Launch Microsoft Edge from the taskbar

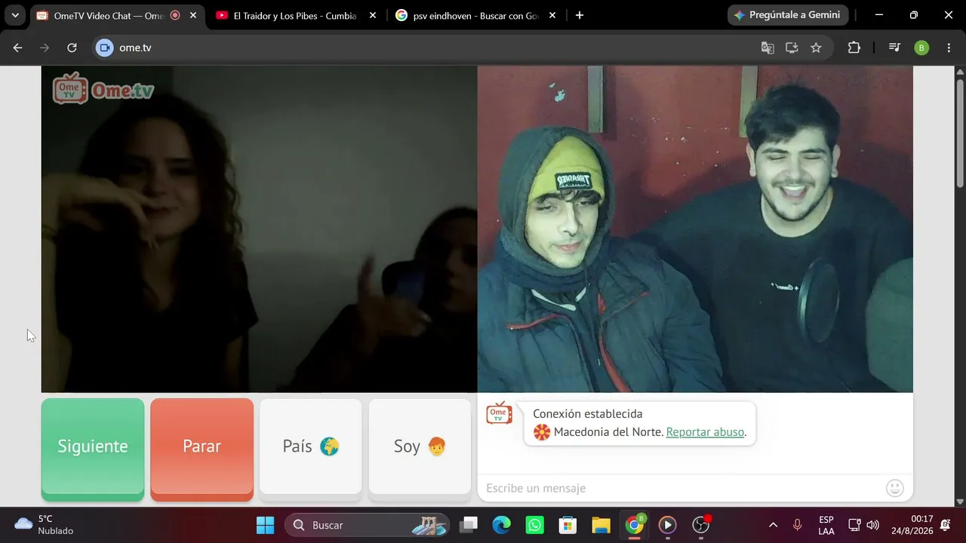point(502,525)
